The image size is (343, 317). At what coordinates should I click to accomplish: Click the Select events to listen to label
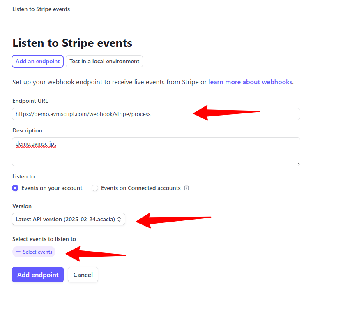point(44,239)
